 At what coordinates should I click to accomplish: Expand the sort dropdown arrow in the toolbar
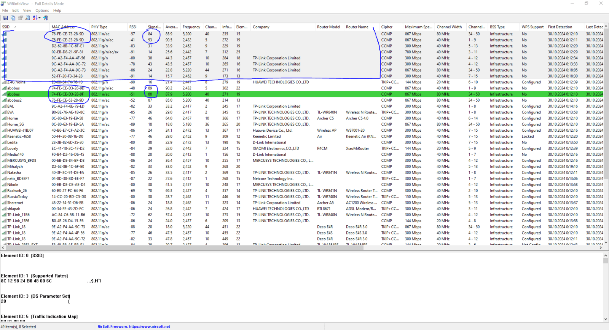click(x=39, y=18)
